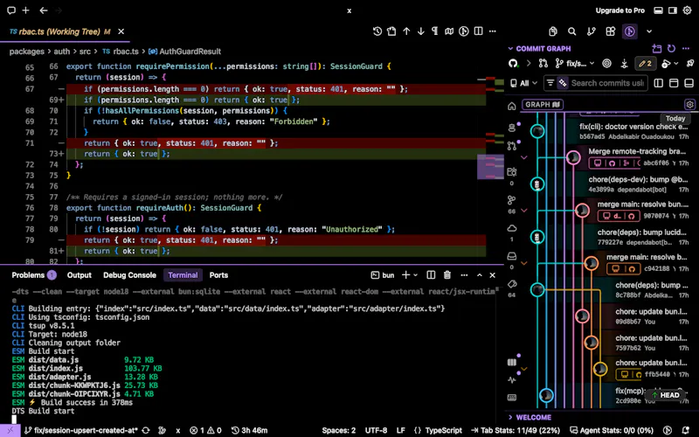This screenshot has width=699, height=437.
Task: Open the graph column settings gear
Action: pyautogui.click(x=689, y=104)
